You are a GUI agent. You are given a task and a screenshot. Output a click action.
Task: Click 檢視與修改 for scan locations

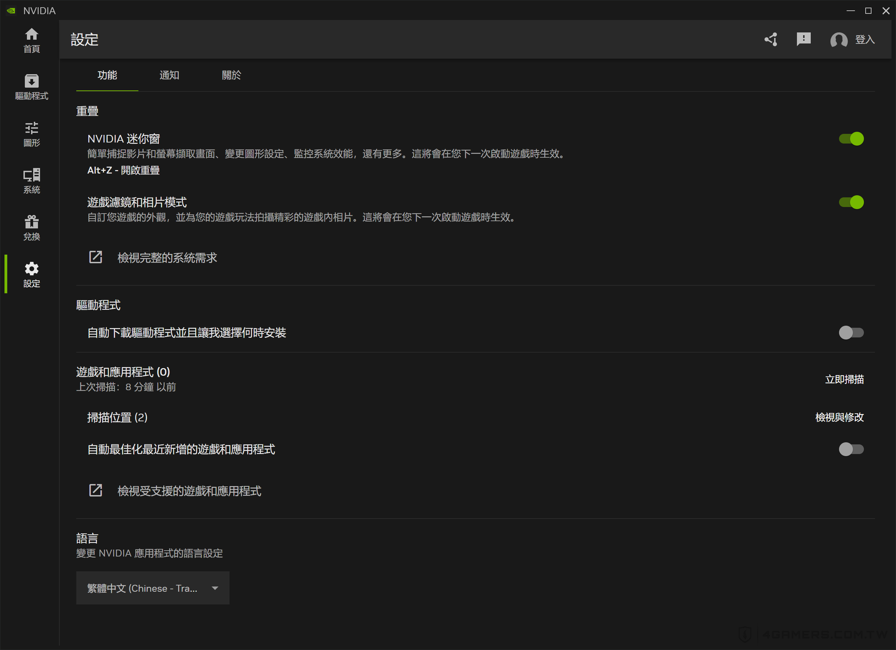click(x=839, y=417)
